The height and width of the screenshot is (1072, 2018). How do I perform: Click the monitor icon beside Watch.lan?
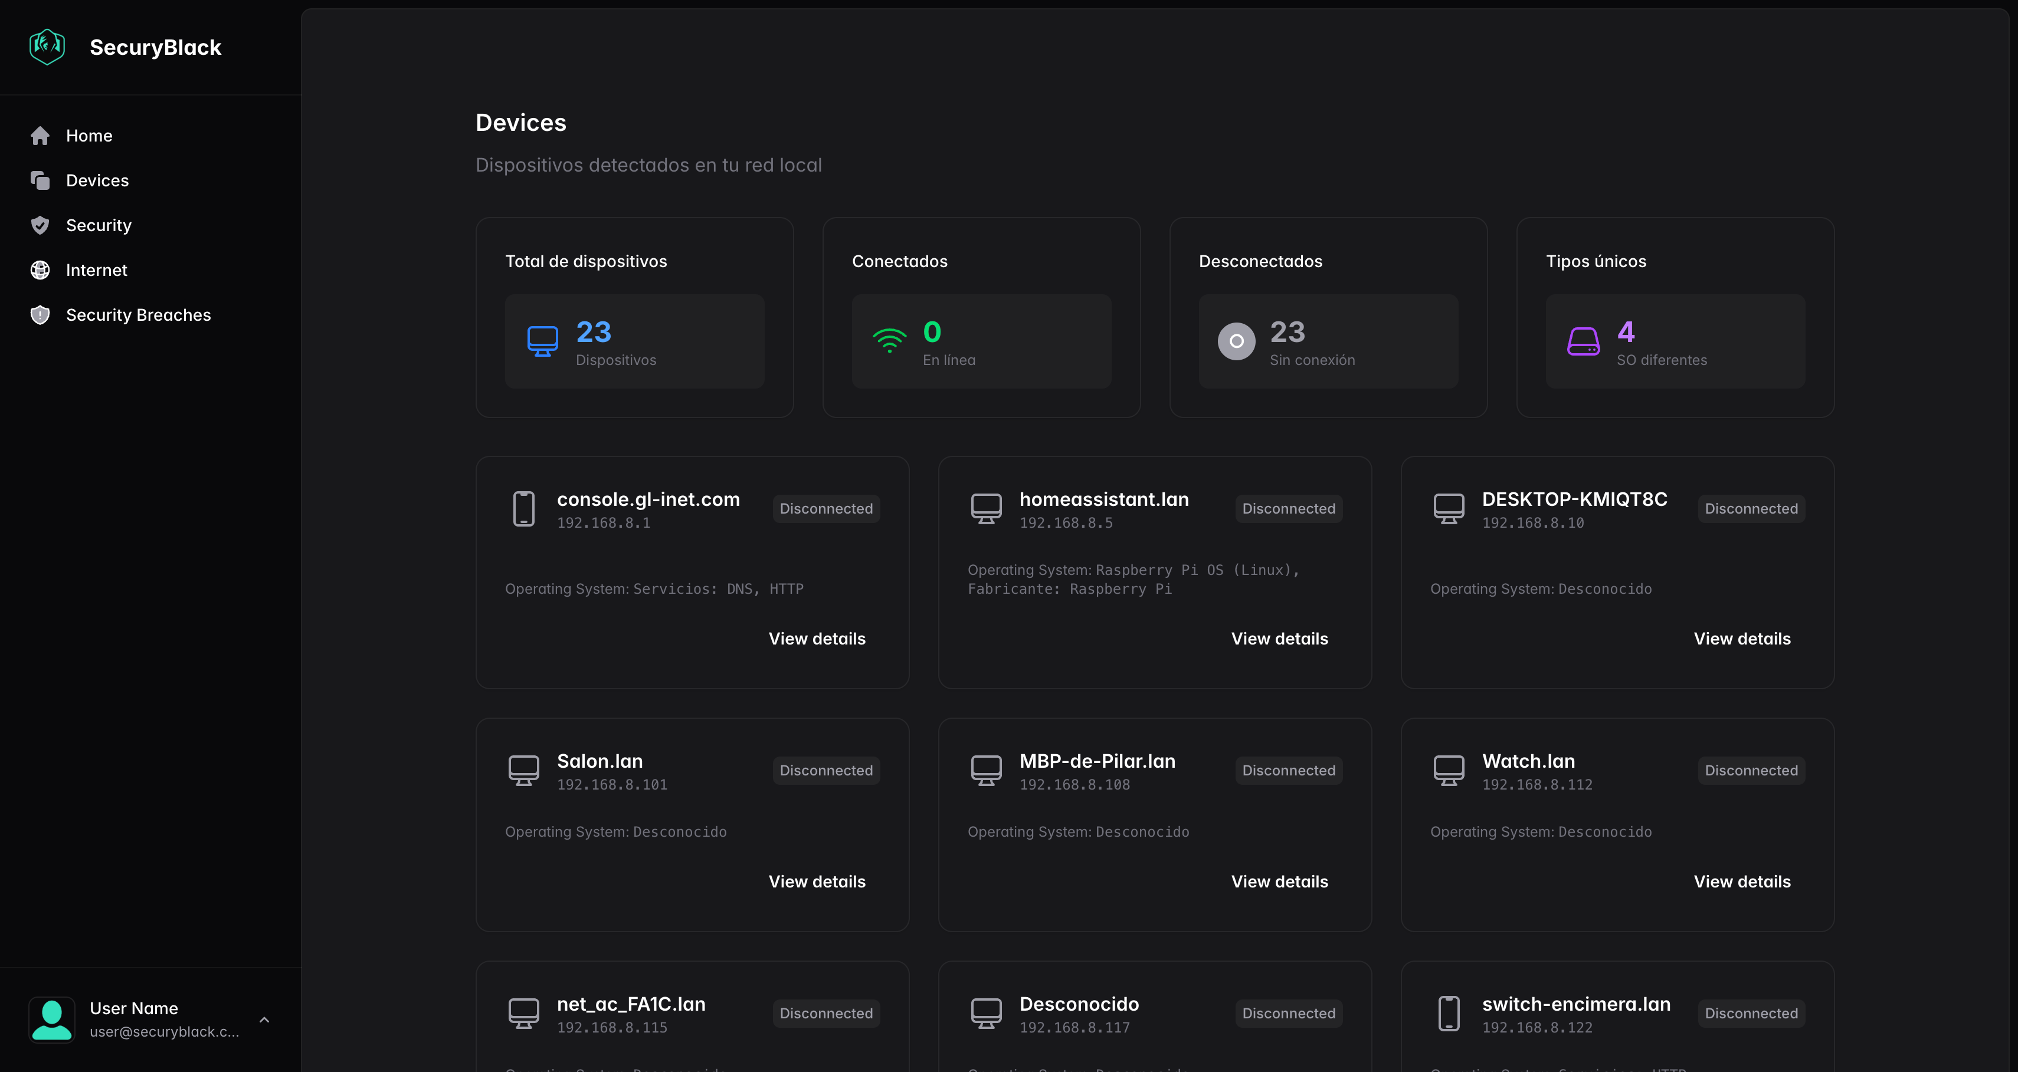pos(1449,771)
